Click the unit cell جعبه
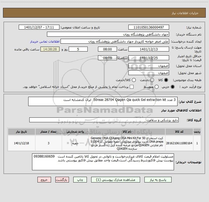The width and height of the screenshot is (209, 202). click(75, 143)
